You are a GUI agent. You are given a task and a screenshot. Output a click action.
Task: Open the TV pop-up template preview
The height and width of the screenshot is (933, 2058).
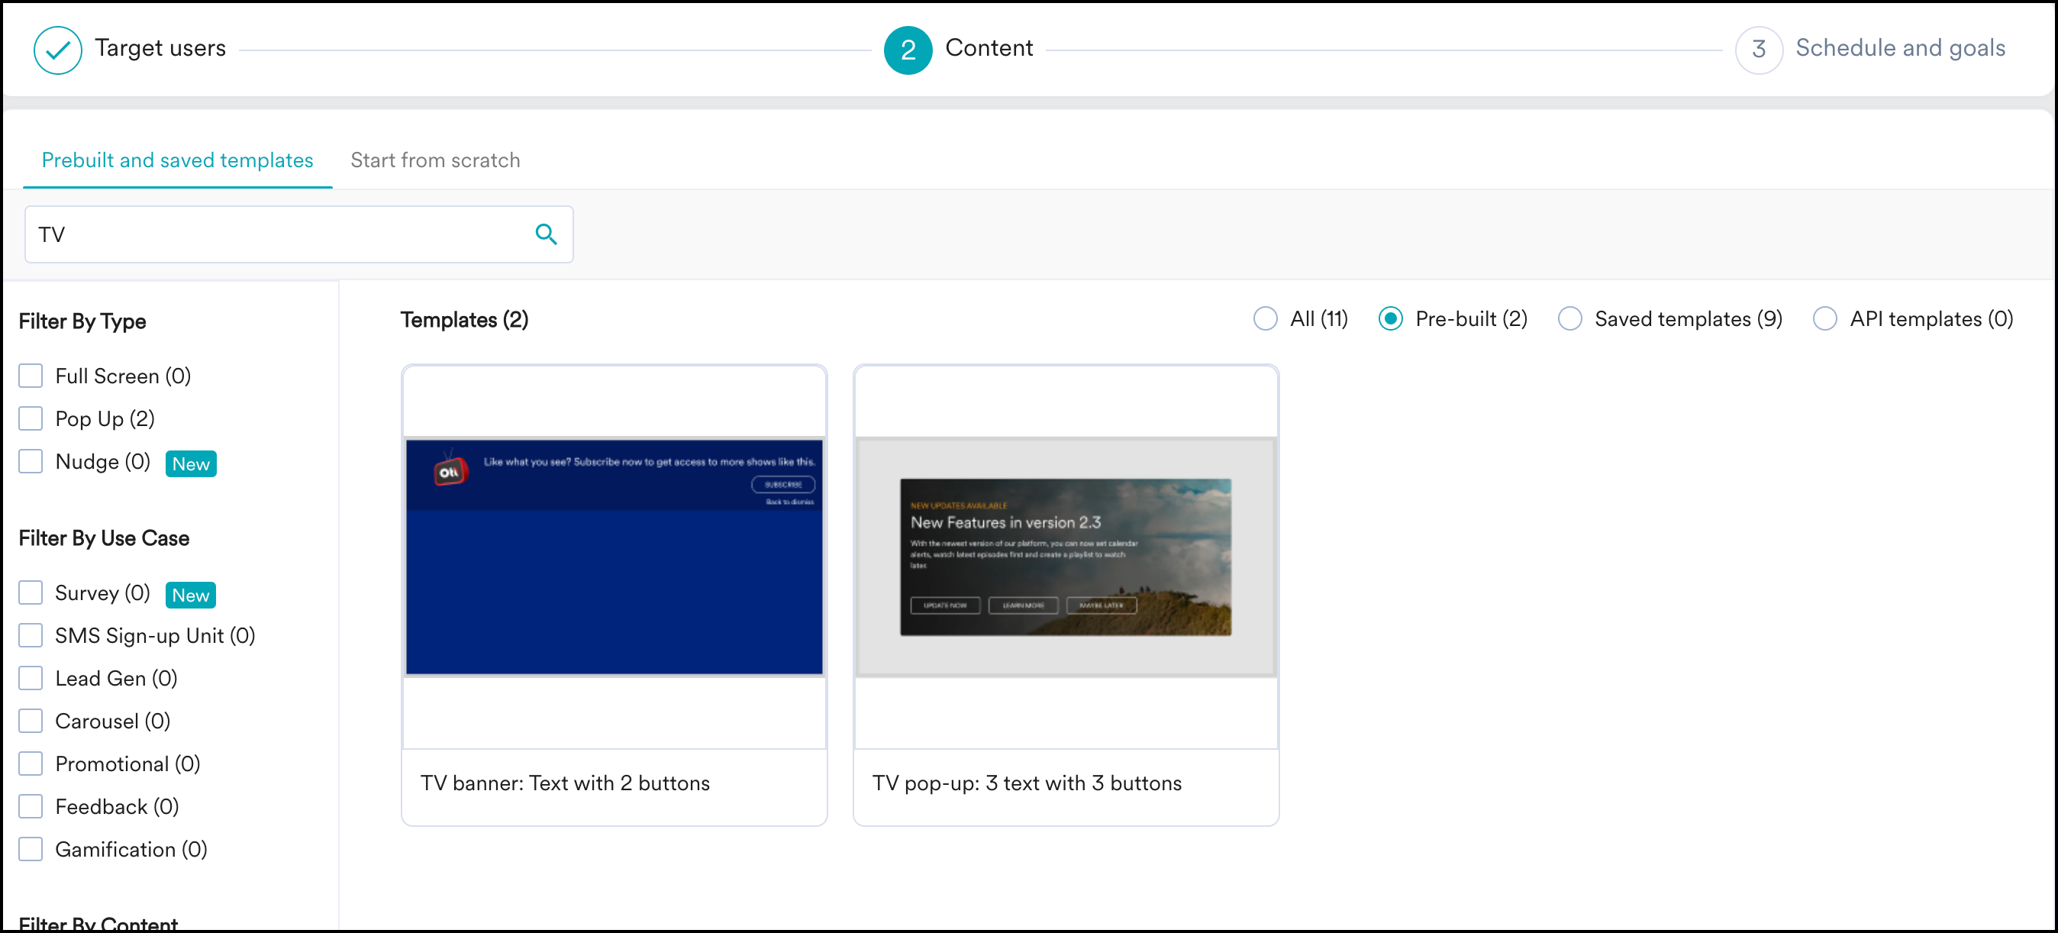[x=1065, y=557]
